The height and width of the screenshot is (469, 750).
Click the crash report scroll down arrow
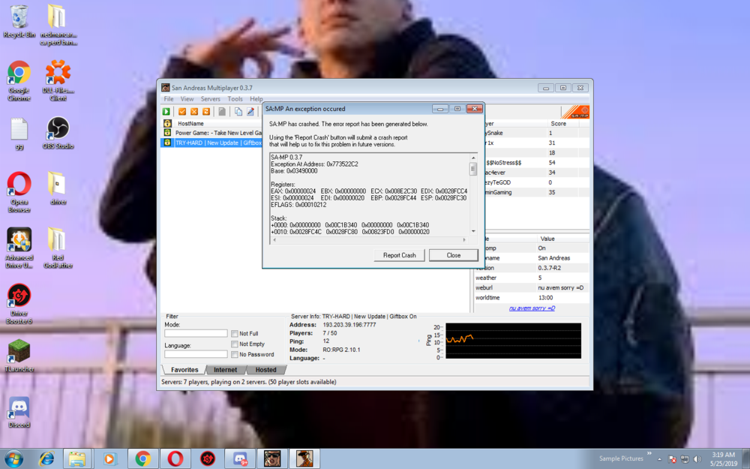point(473,231)
